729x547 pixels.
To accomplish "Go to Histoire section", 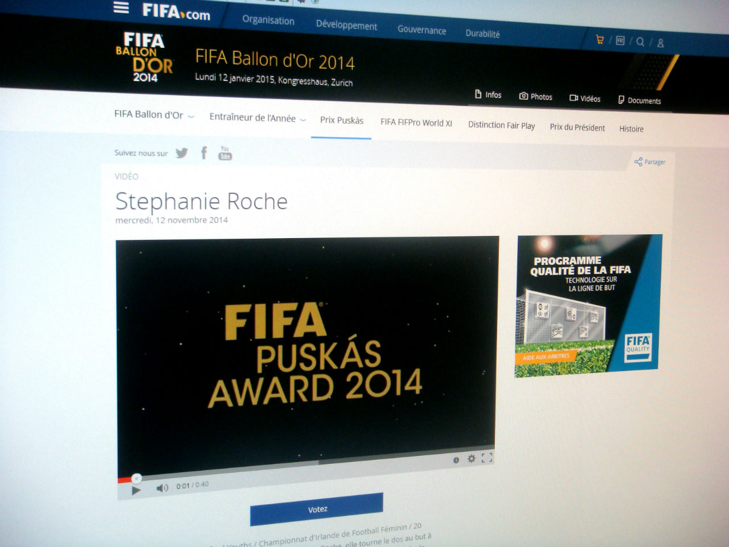I will (631, 129).
